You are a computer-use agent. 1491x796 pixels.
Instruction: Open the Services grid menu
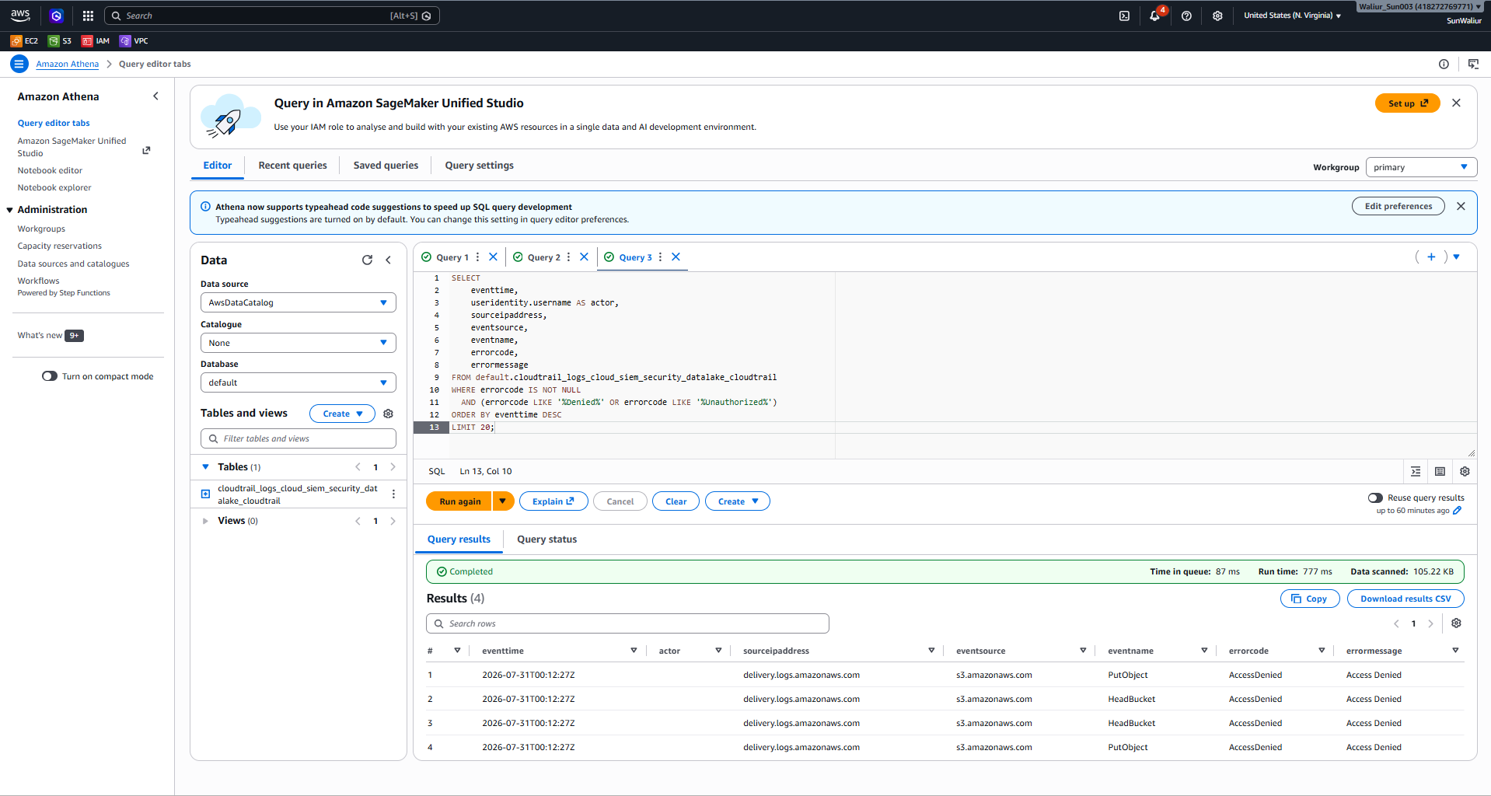pos(88,16)
